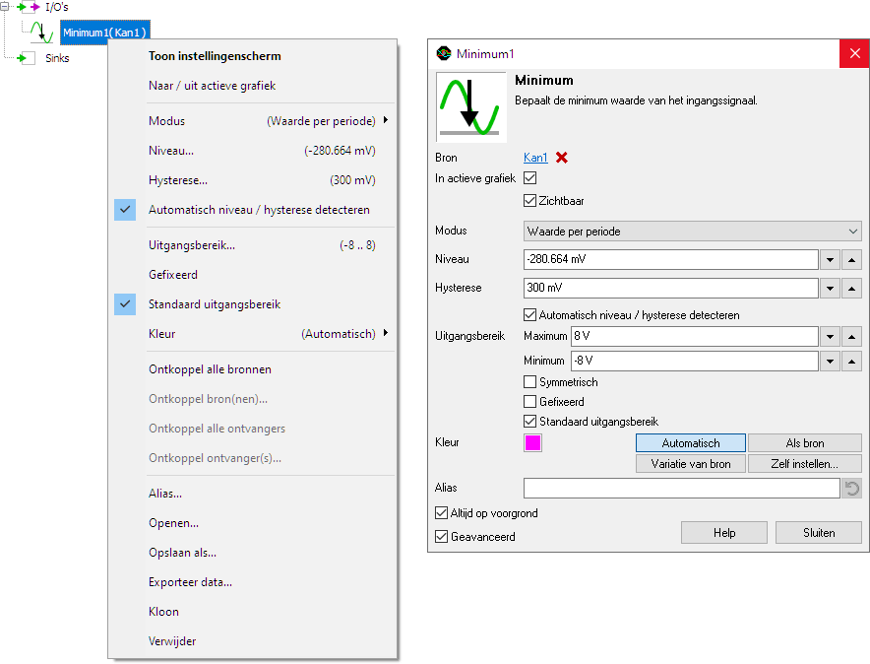Open the Modus submenu in context menu
870x664 pixels.
pyautogui.click(x=253, y=120)
